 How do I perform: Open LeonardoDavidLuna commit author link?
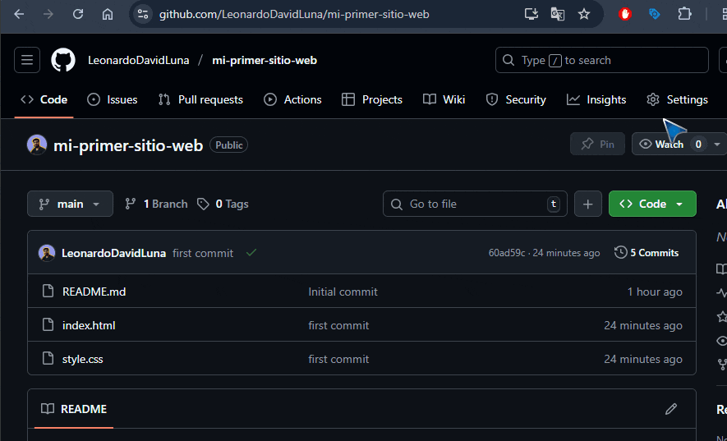point(113,253)
